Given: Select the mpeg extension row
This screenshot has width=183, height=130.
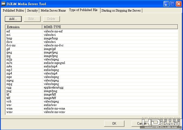Looking at the screenshot, I should click(x=92, y=80).
